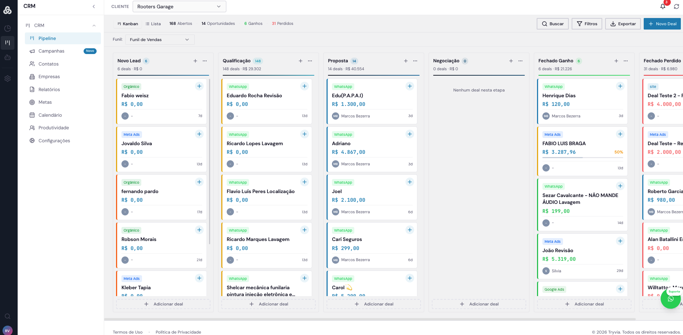Open Qualificação column options menu
Image resolution: width=683 pixels, height=335 pixels.
pos(310,61)
